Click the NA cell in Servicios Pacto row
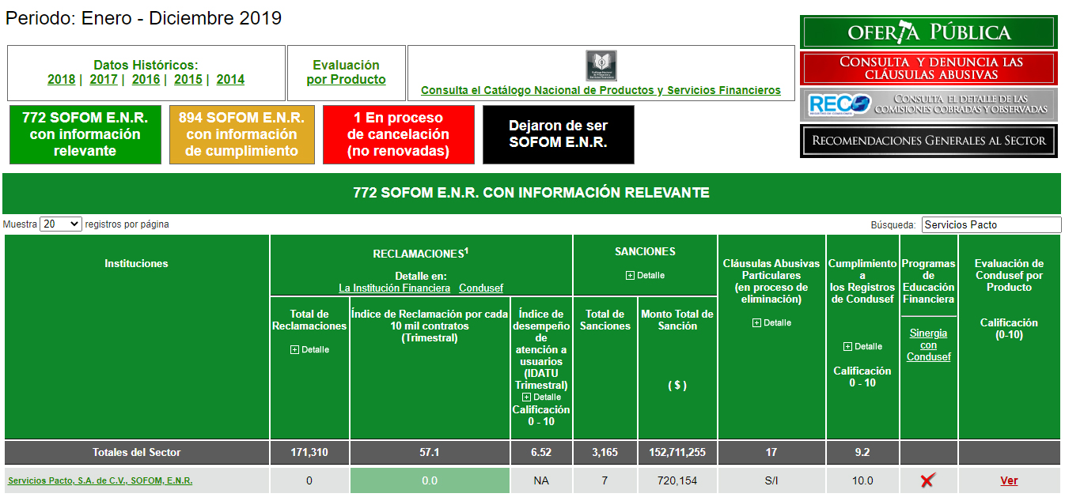Screen dimensions: 1065x501 tap(541, 480)
